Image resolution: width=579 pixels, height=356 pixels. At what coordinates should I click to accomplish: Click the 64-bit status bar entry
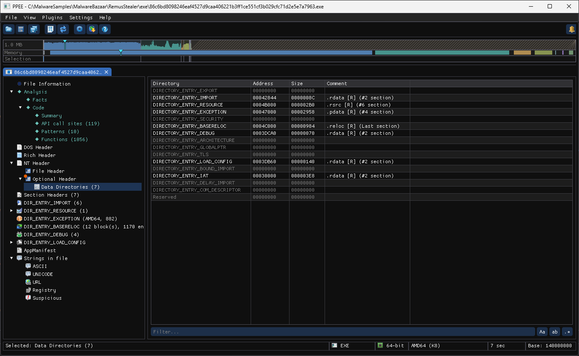(391, 346)
